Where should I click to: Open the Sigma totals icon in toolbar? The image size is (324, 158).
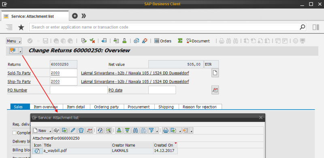[x=180, y=41]
